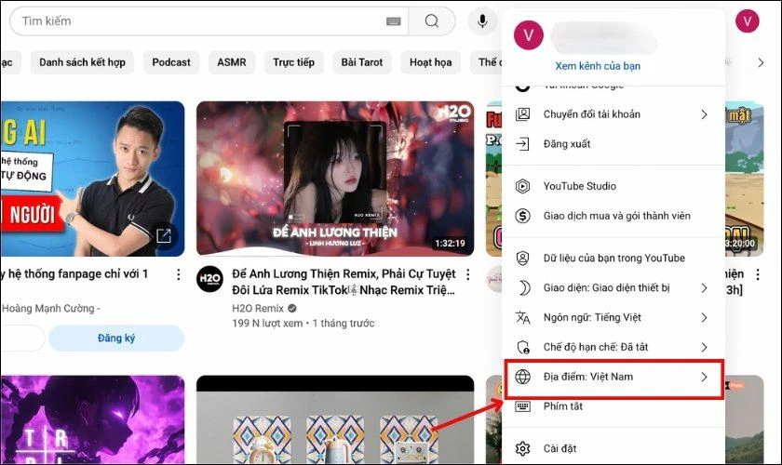Open the purple anime video thumbnail

92,419
